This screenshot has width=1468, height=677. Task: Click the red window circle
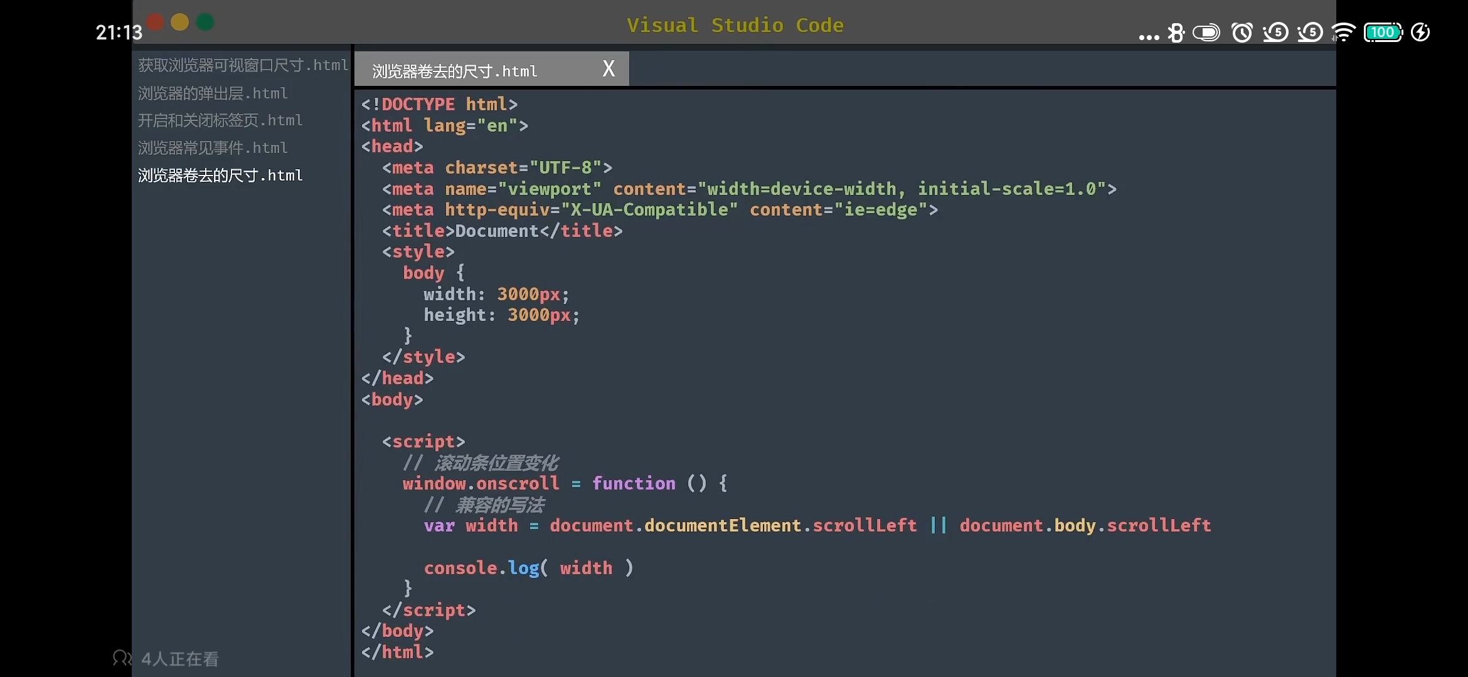[155, 23]
